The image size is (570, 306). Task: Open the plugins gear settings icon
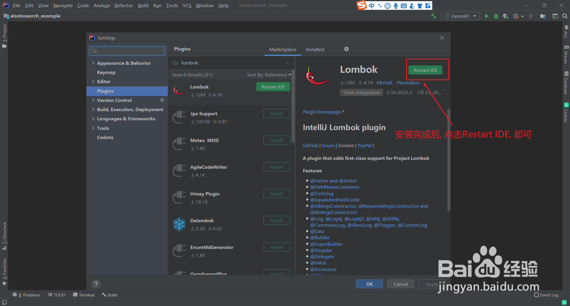(346, 49)
